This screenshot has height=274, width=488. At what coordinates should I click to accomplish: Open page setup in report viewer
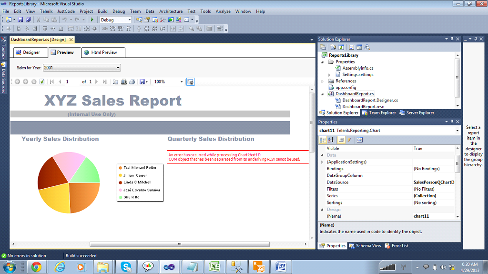pos(124,81)
